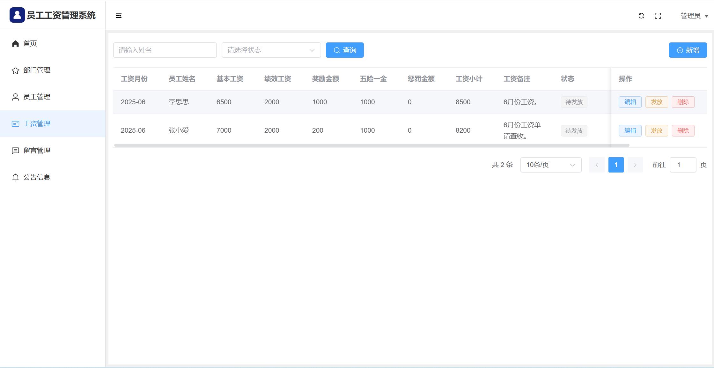The image size is (714, 368).
Task: Click the refresh icon in header
Action: coord(641,16)
